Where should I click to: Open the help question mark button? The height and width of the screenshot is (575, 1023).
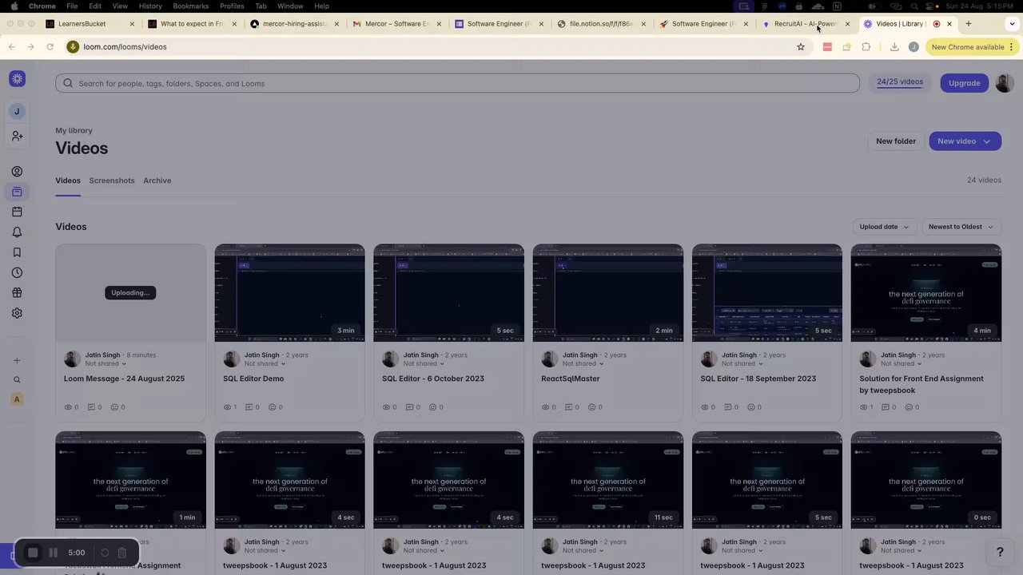pos(999,552)
